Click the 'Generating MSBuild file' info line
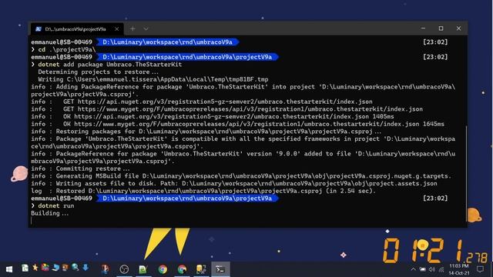493x277 pixels. [241, 176]
